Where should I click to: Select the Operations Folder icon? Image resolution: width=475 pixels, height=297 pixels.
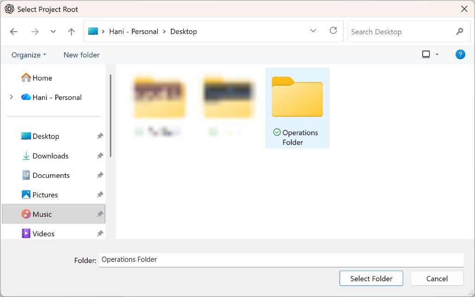pyautogui.click(x=297, y=97)
